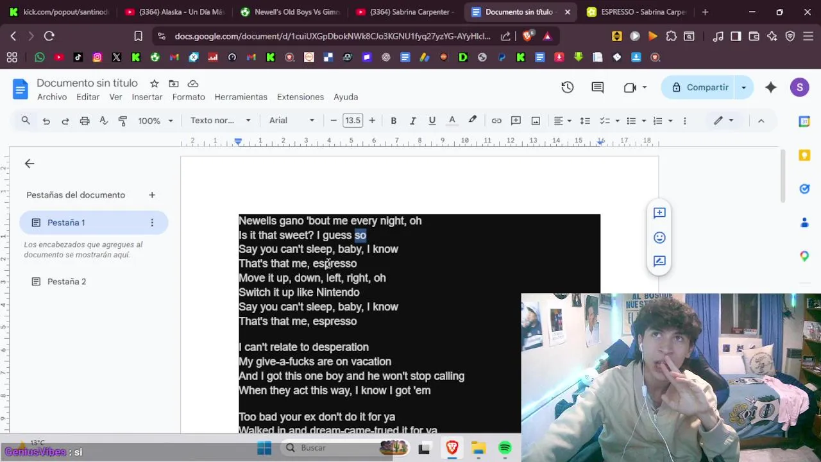Star the document with the star icon
This screenshot has height=462, width=821.
point(155,83)
